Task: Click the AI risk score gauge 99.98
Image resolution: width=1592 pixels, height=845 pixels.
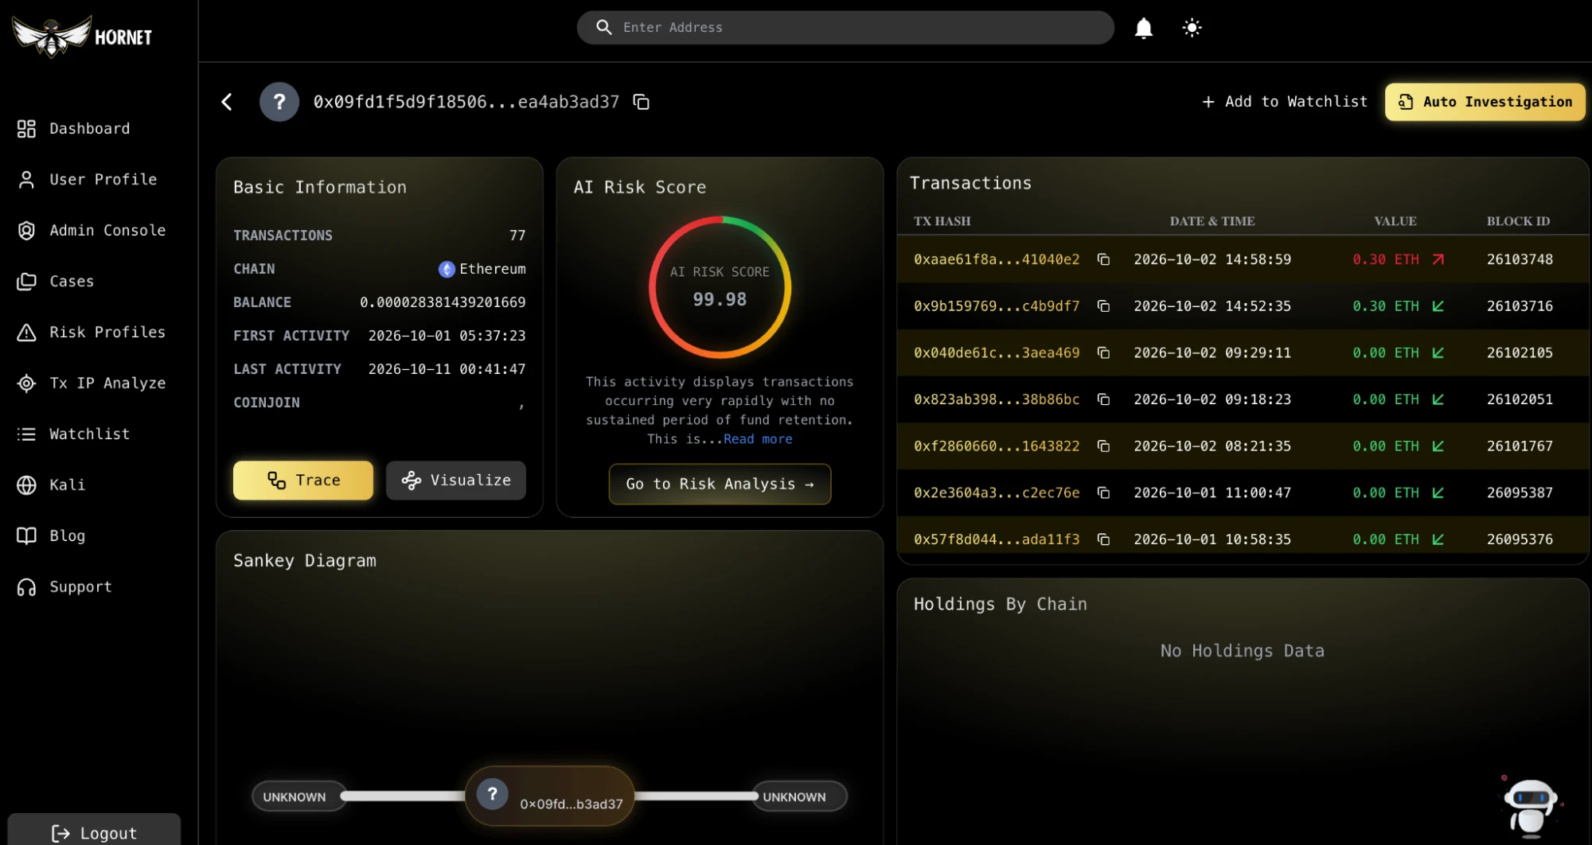Action: pyautogui.click(x=720, y=287)
